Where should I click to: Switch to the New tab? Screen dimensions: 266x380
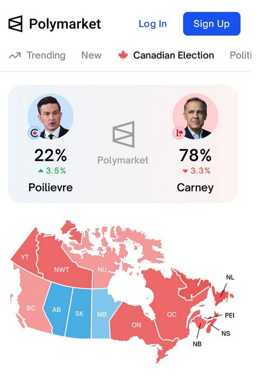[91, 55]
